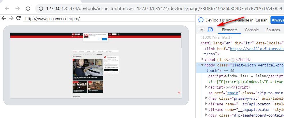
Task: Activate the inspect element picker tool
Action: (201, 29)
